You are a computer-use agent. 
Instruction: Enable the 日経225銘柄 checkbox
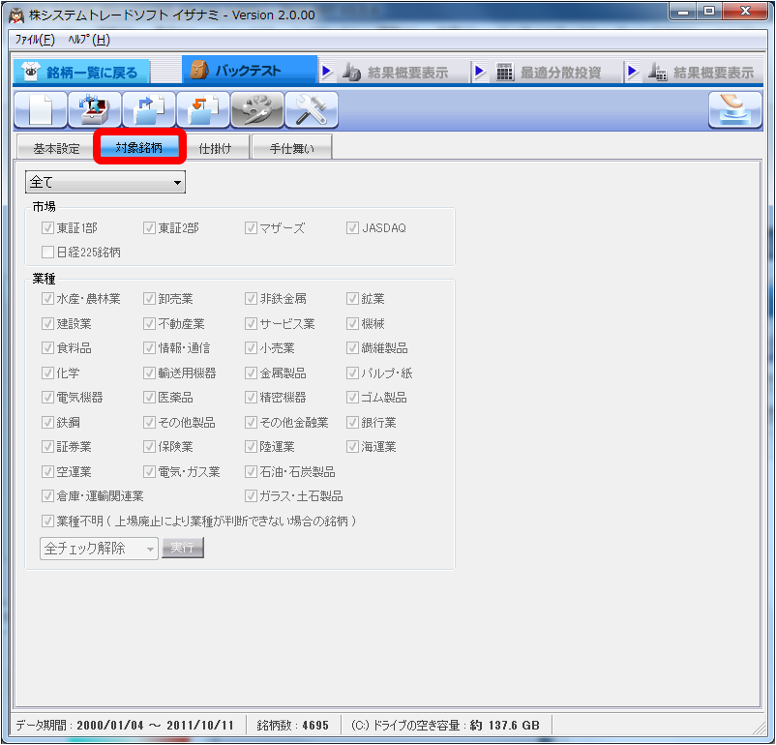[x=47, y=252]
